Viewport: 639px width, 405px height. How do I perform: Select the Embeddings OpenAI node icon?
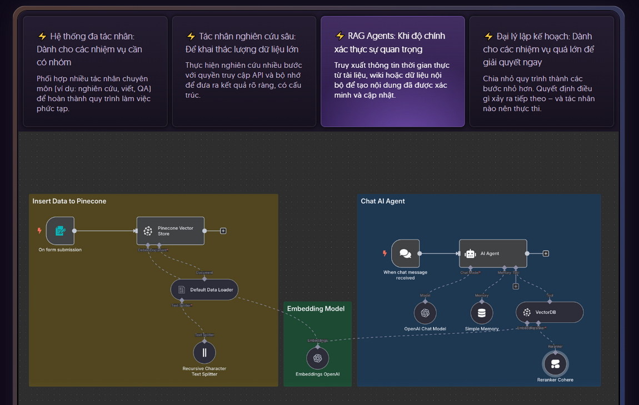(317, 358)
